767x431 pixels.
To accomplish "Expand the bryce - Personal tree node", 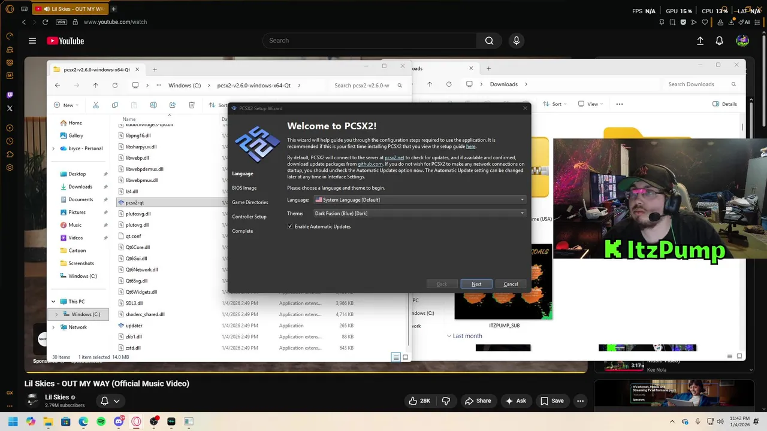I will tap(53, 148).
